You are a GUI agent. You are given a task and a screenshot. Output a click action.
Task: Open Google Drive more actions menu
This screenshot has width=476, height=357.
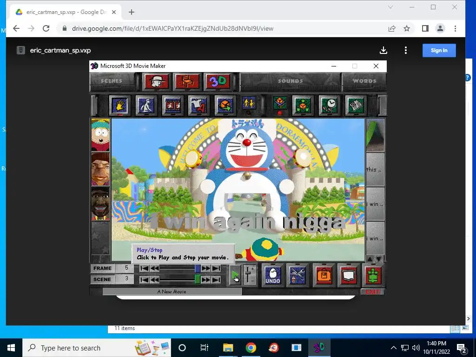405,50
